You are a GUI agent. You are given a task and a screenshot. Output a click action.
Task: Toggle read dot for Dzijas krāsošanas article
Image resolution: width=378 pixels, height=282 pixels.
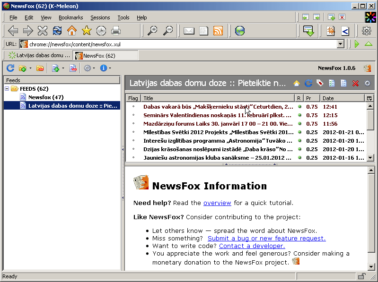coord(299,149)
